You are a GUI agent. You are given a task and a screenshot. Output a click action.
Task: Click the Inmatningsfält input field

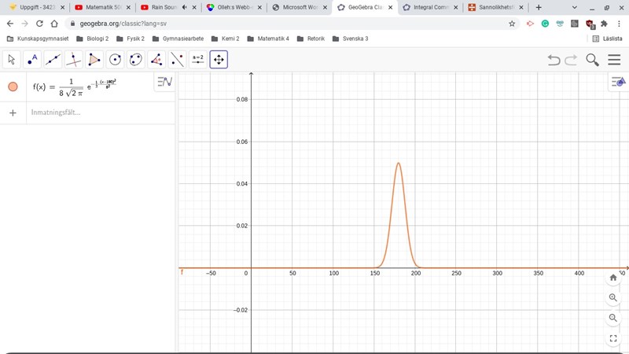tap(94, 112)
